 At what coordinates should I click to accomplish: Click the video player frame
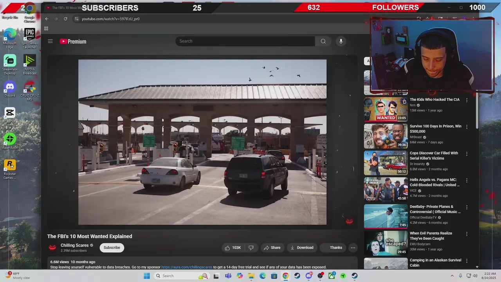[x=202, y=142]
